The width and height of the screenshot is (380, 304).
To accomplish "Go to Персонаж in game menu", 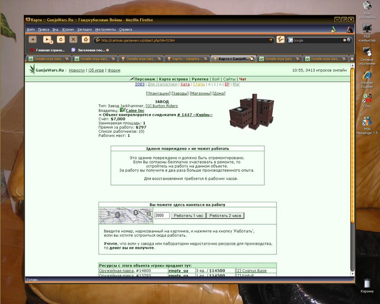I will point(145,79).
